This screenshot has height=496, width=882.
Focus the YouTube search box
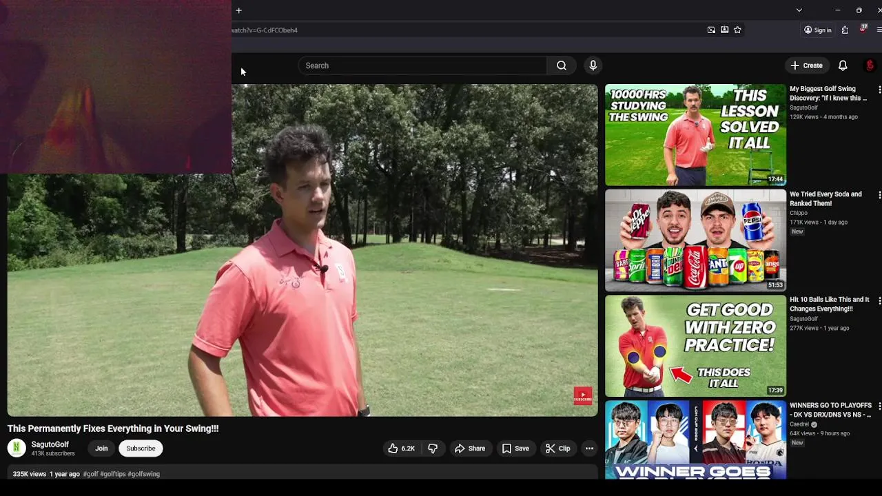point(422,65)
